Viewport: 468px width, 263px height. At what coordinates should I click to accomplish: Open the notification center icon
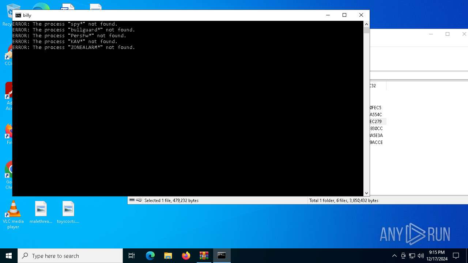click(x=456, y=256)
